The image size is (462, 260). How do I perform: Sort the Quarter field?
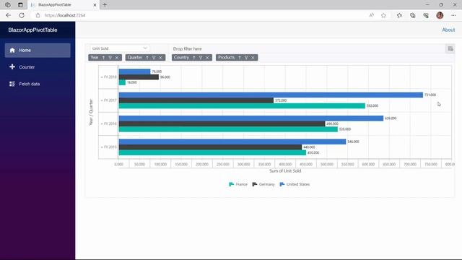(147, 58)
